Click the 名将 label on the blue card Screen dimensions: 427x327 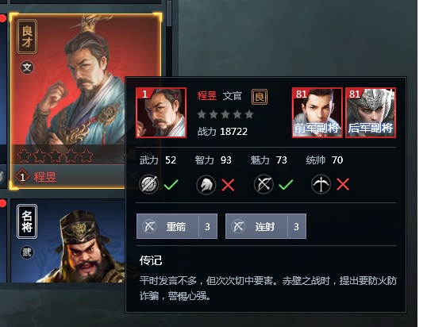(x=27, y=221)
